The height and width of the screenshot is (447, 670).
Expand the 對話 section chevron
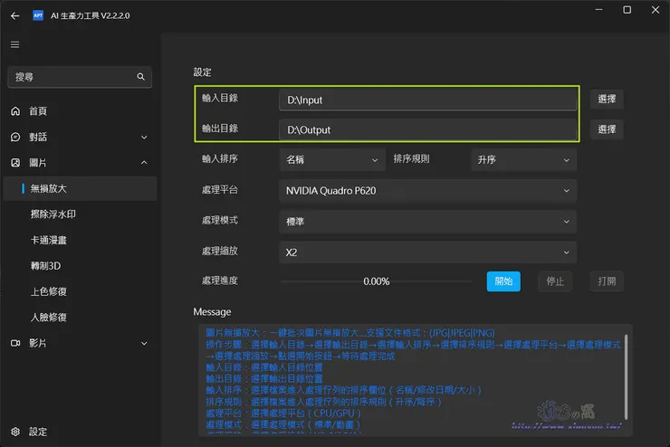(144, 137)
